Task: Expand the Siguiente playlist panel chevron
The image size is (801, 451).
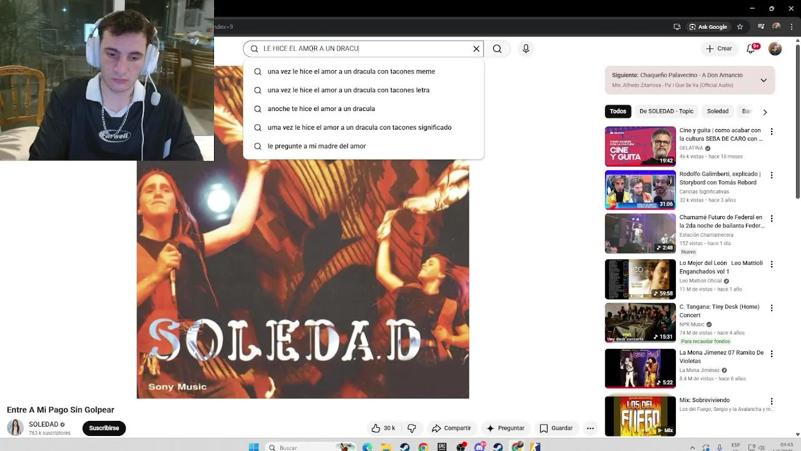Action: (x=763, y=80)
